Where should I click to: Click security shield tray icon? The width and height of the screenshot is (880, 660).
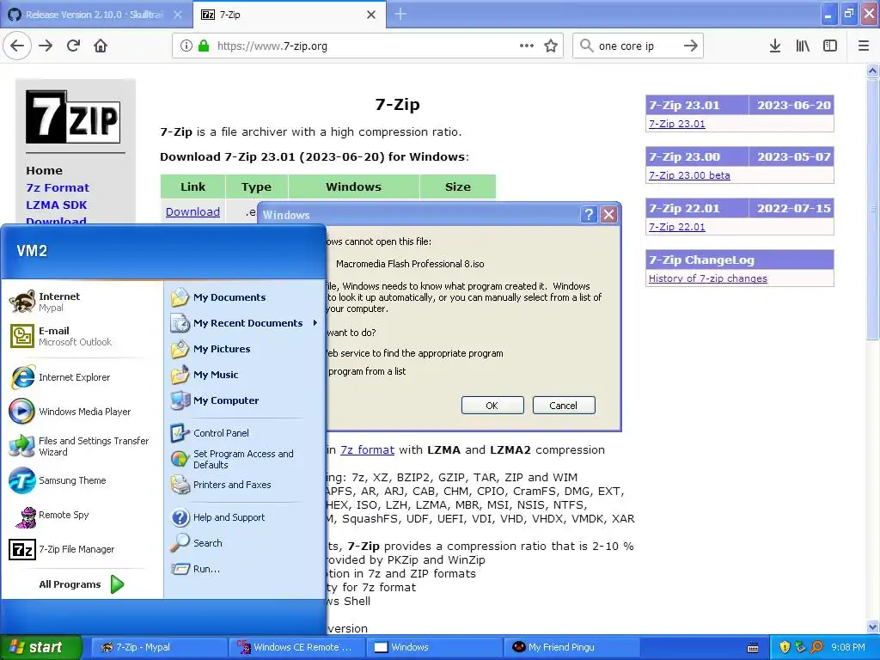[785, 647]
